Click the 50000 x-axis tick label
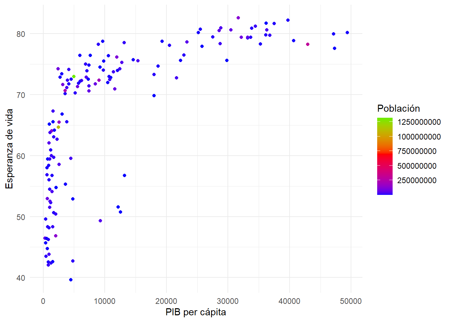This screenshot has height=322, width=451. pos(351,301)
